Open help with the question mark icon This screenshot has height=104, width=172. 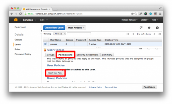click(x=157, y=28)
